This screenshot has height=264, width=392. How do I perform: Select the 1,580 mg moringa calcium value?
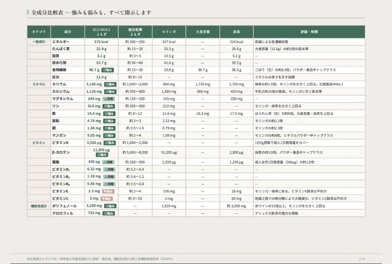(169, 92)
